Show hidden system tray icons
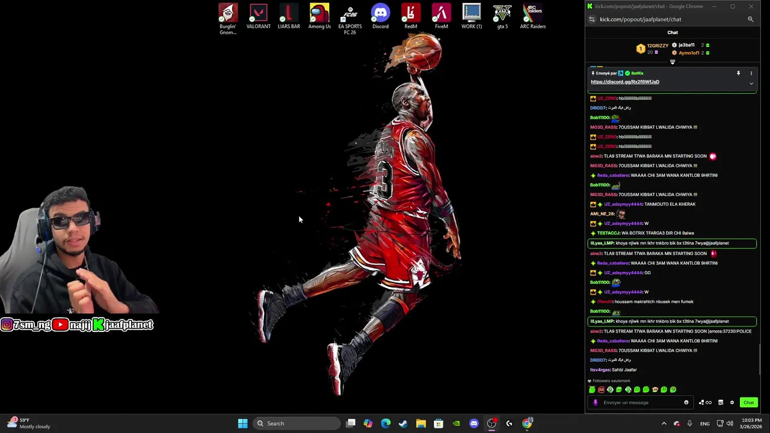 (x=664, y=423)
